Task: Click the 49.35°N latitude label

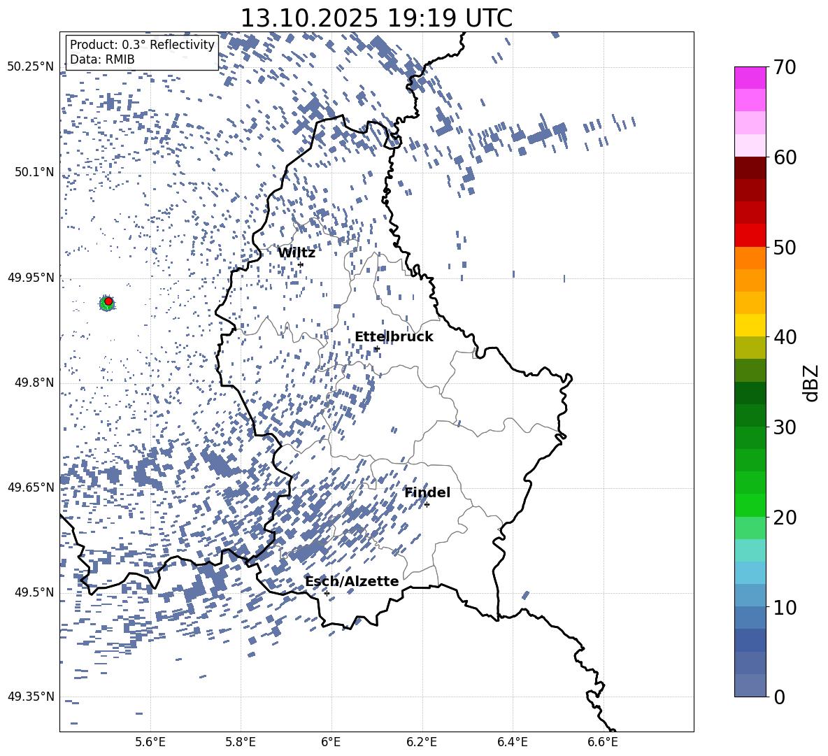Action: point(31,697)
